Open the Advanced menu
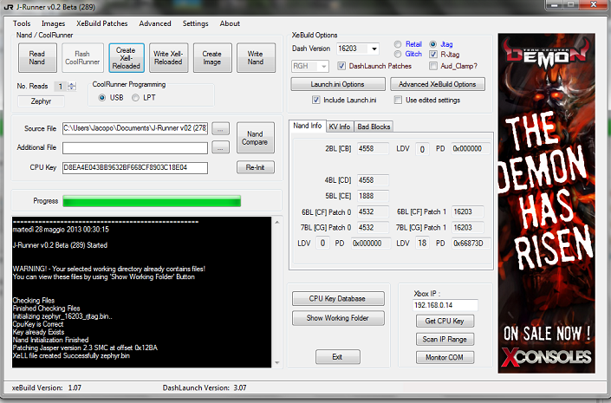The width and height of the screenshot is (611, 403). (155, 23)
